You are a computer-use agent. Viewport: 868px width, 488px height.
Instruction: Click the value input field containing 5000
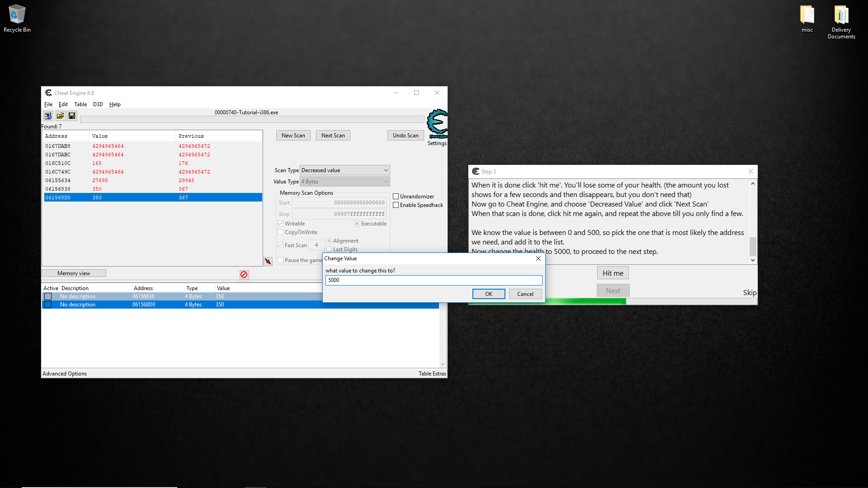pyautogui.click(x=433, y=280)
